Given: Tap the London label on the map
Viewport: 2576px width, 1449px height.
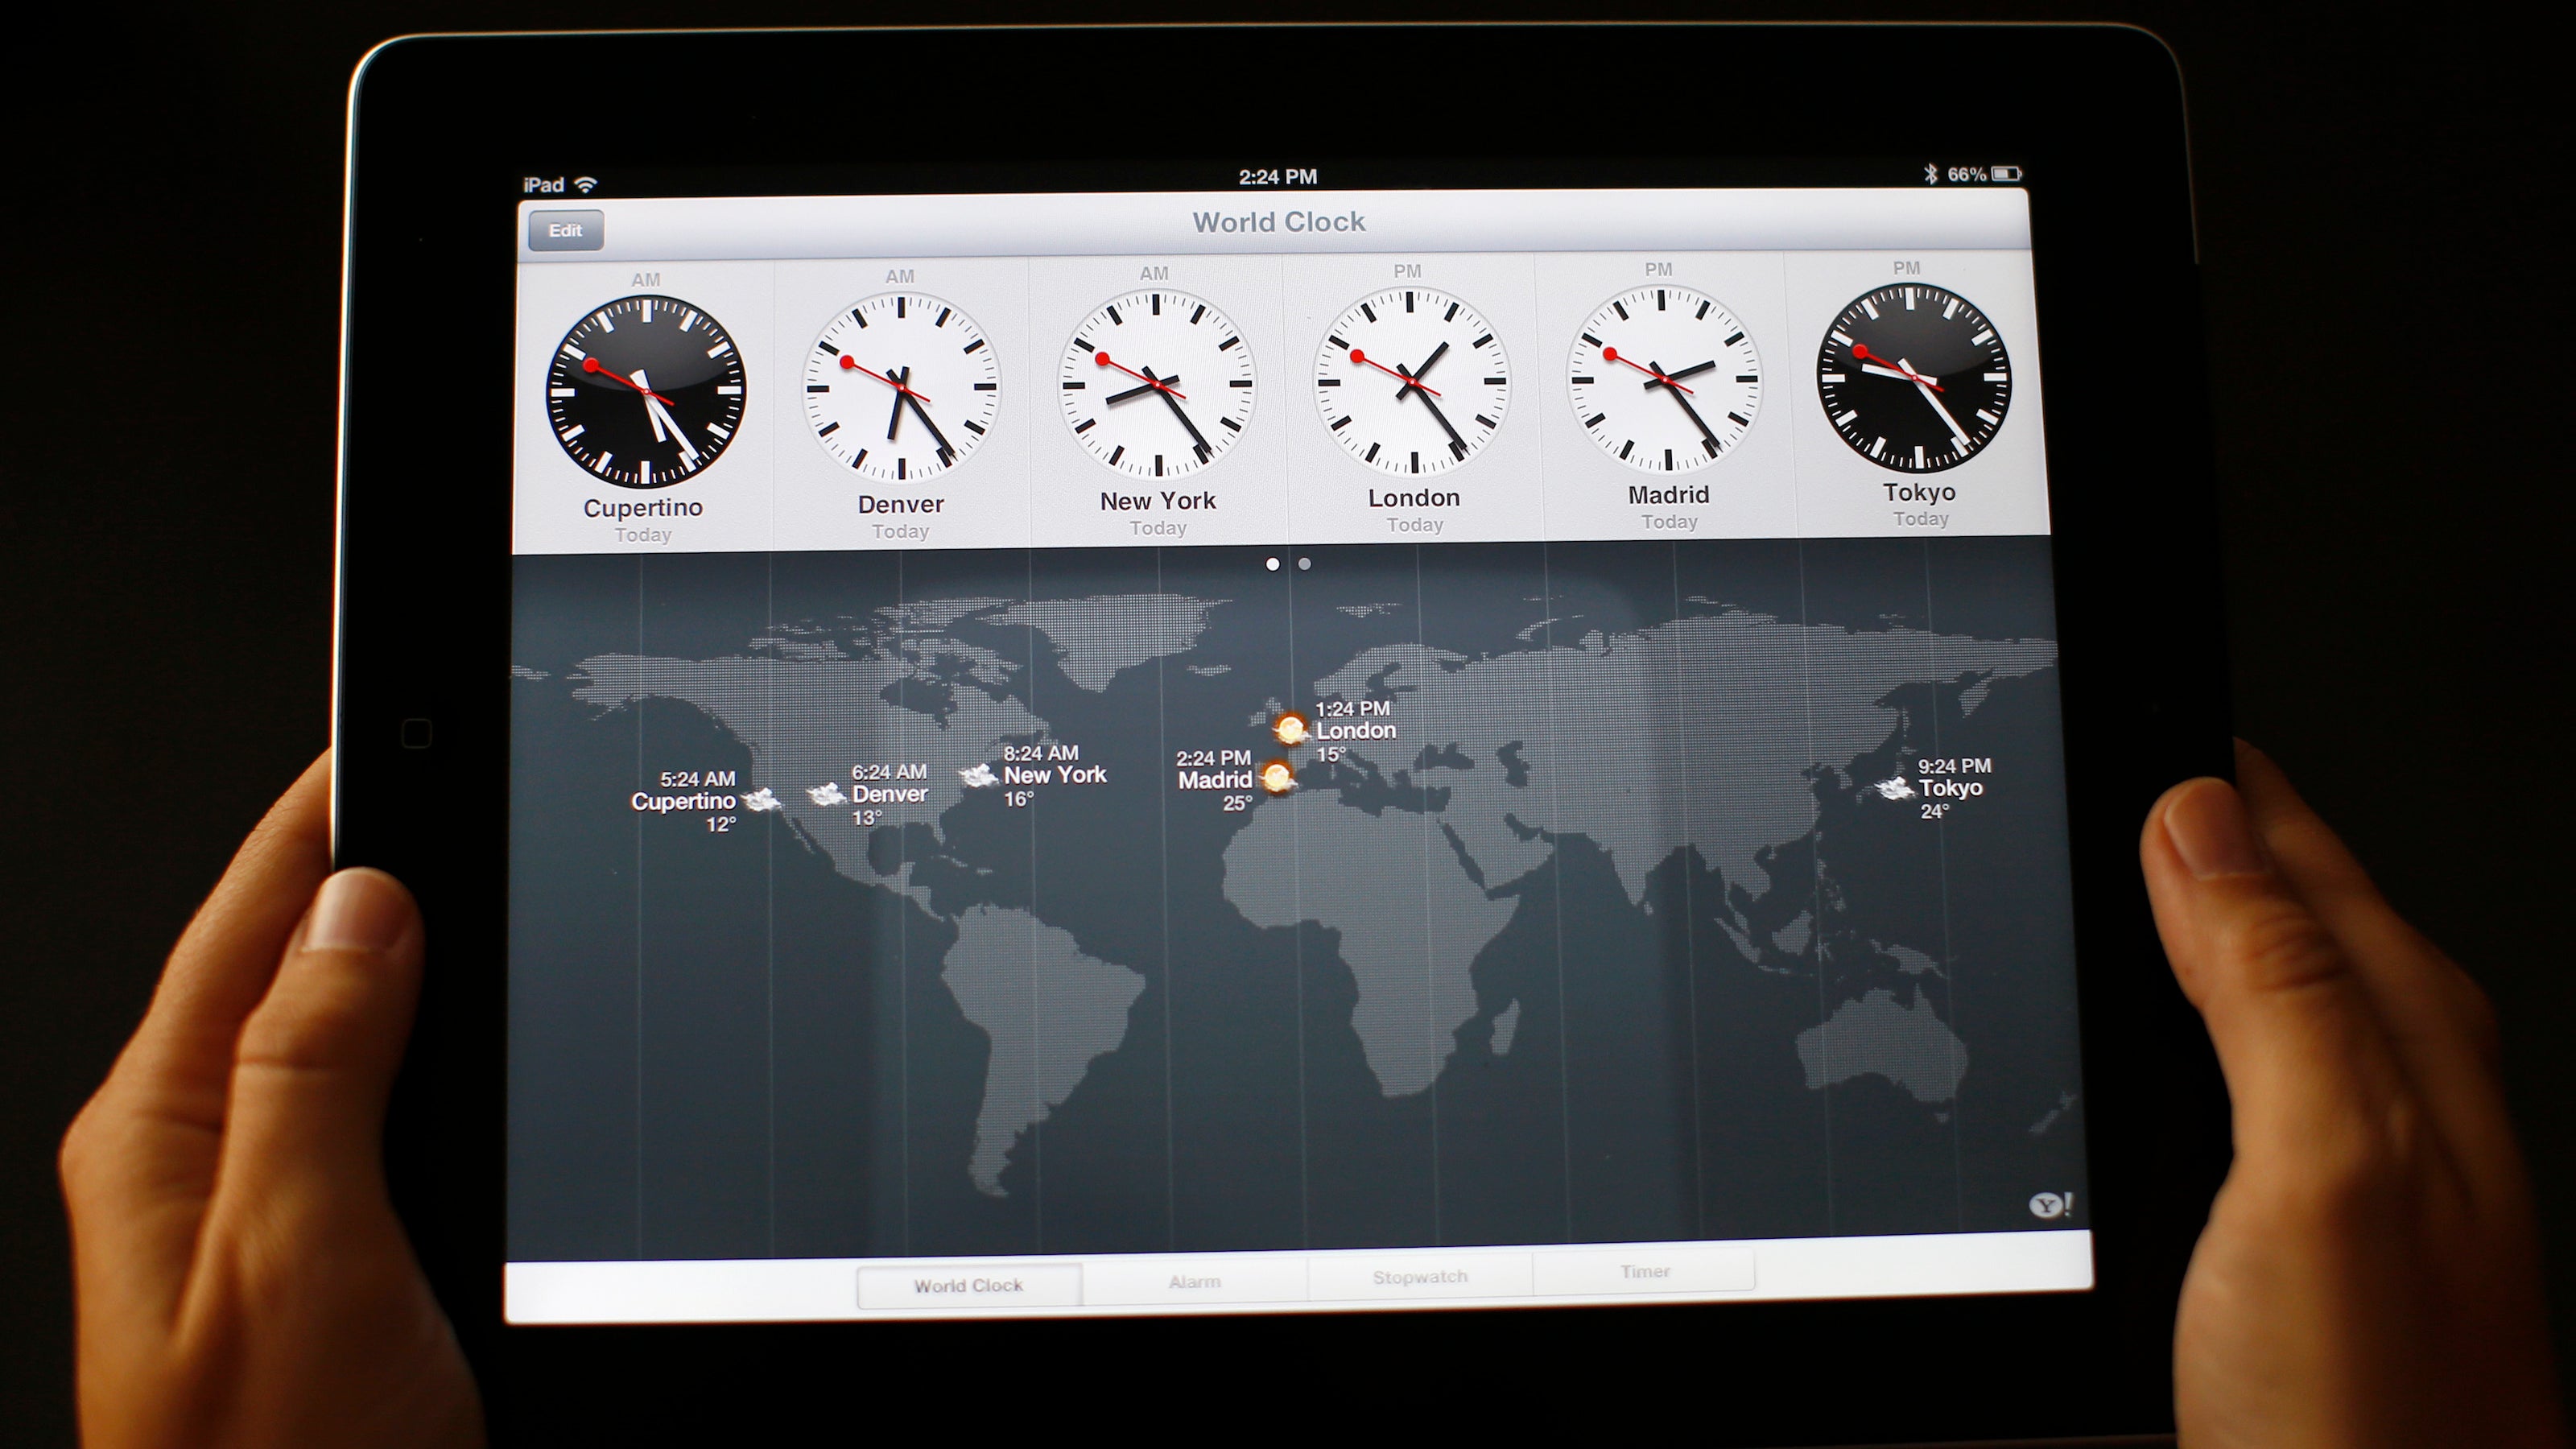Looking at the screenshot, I should 1356,731.
